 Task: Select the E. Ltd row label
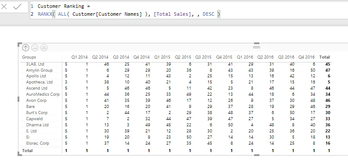[31, 131]
